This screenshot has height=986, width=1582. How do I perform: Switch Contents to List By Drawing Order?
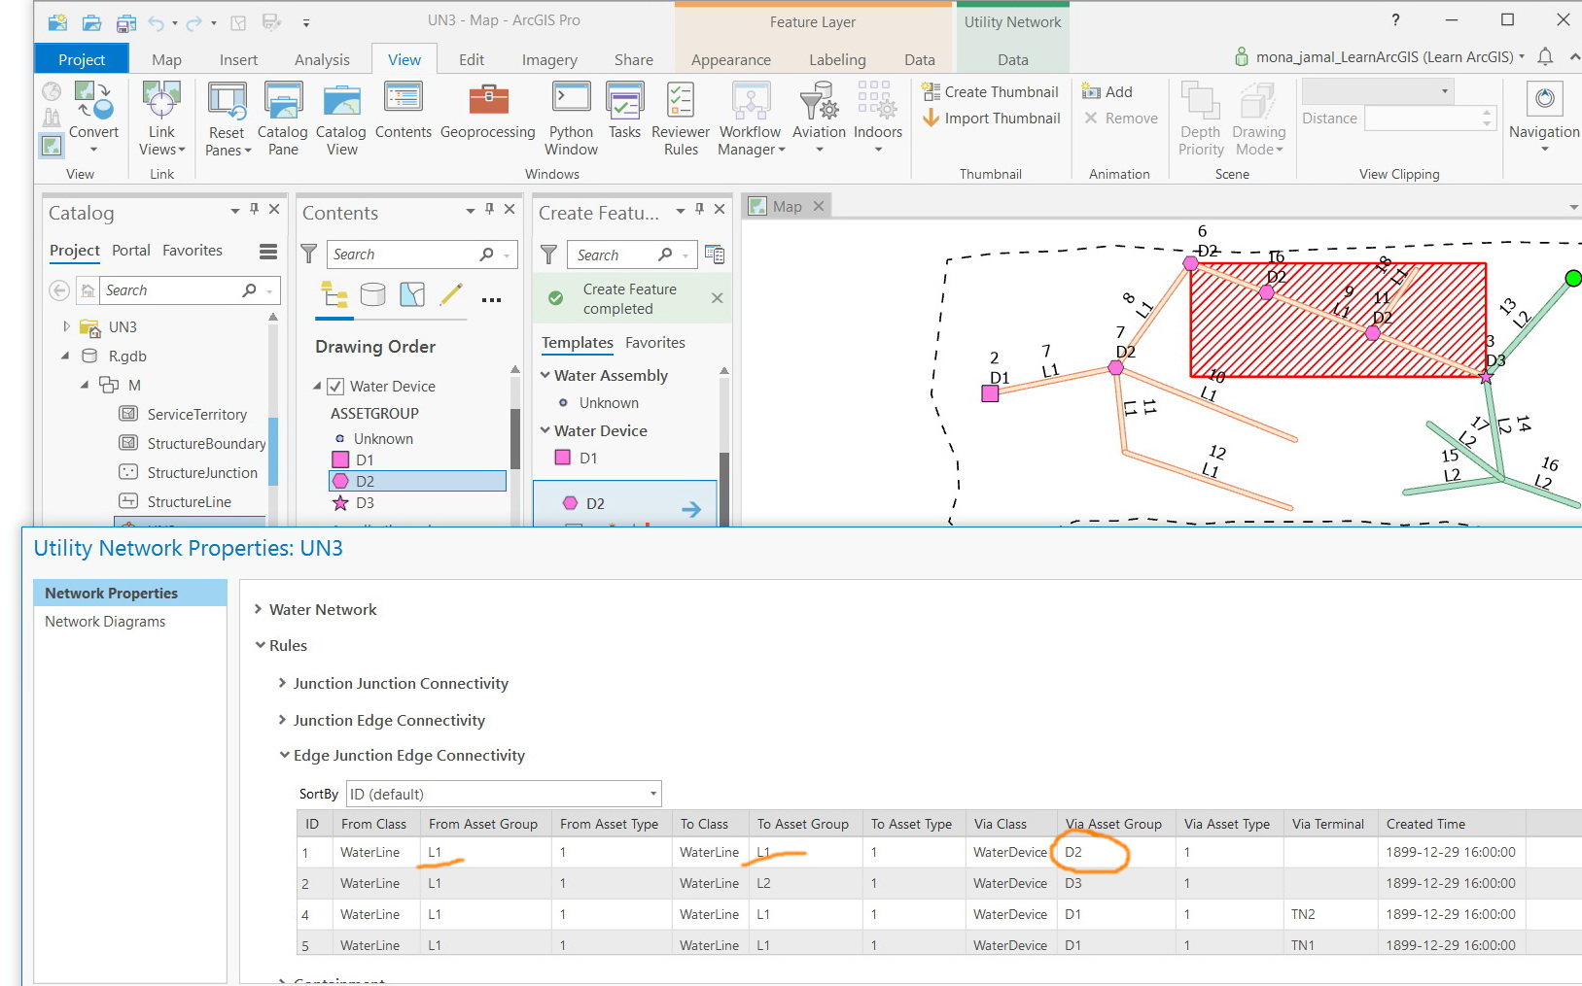[334, 294]
